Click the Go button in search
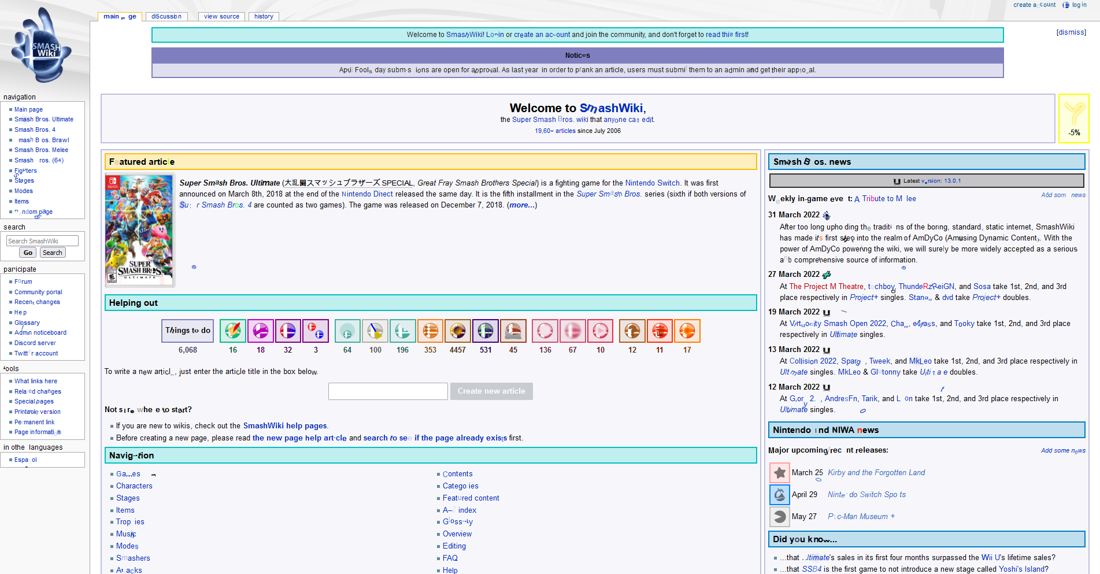Screen dimensions: 1100x574 click(x=28, y=253)
